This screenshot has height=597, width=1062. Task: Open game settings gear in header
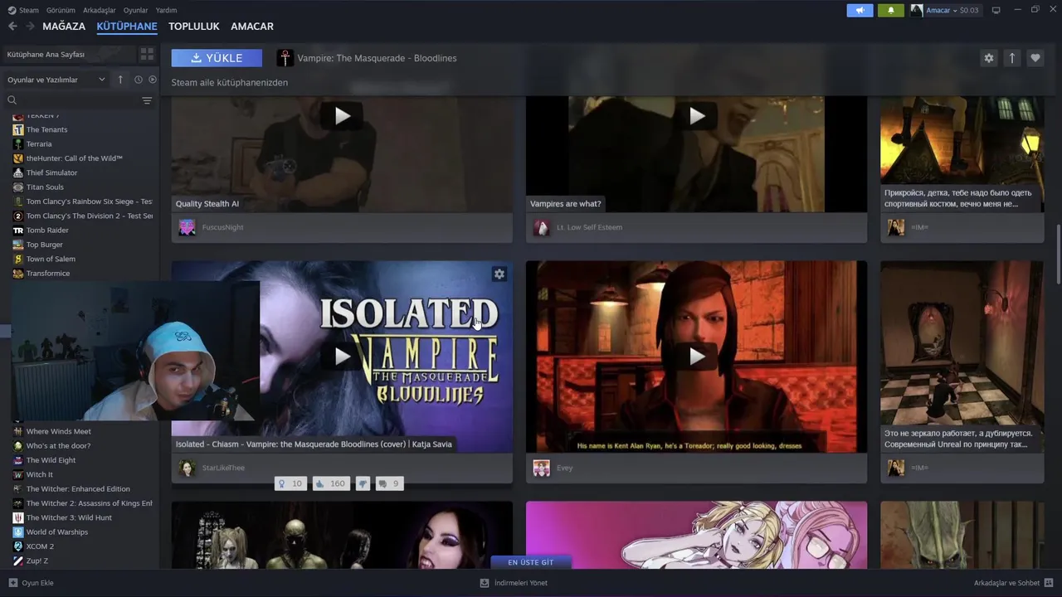[988, 58]
